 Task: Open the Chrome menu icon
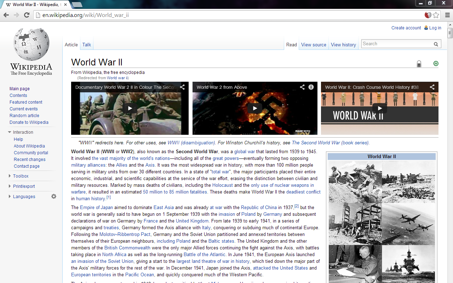(447, 15)
